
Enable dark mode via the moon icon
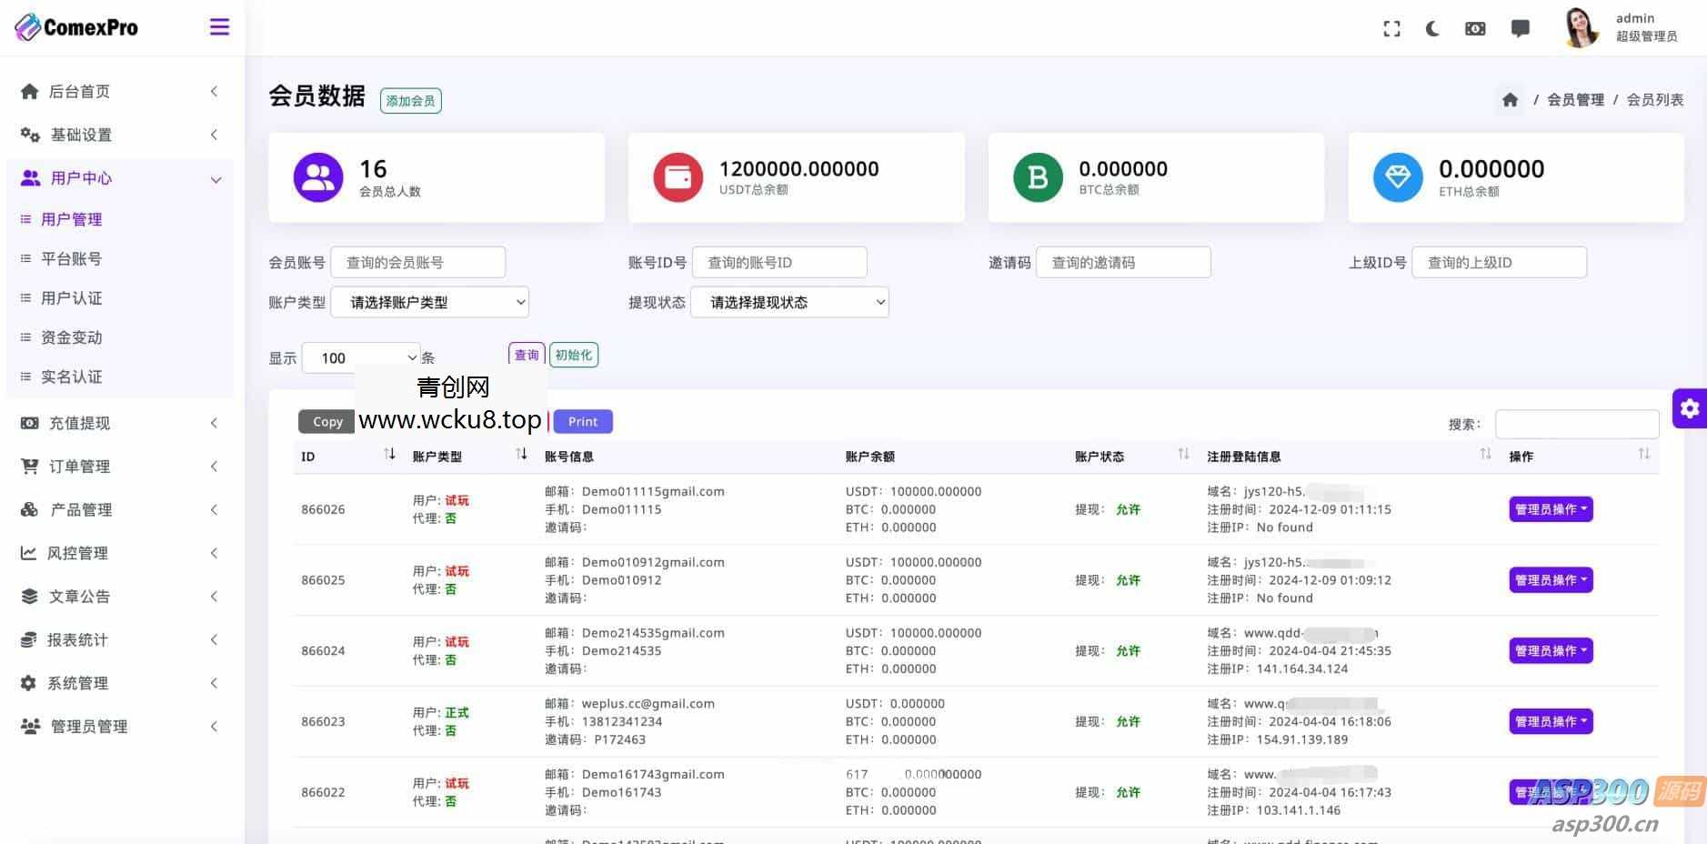pyautogui.click(x=1432, y=28)
